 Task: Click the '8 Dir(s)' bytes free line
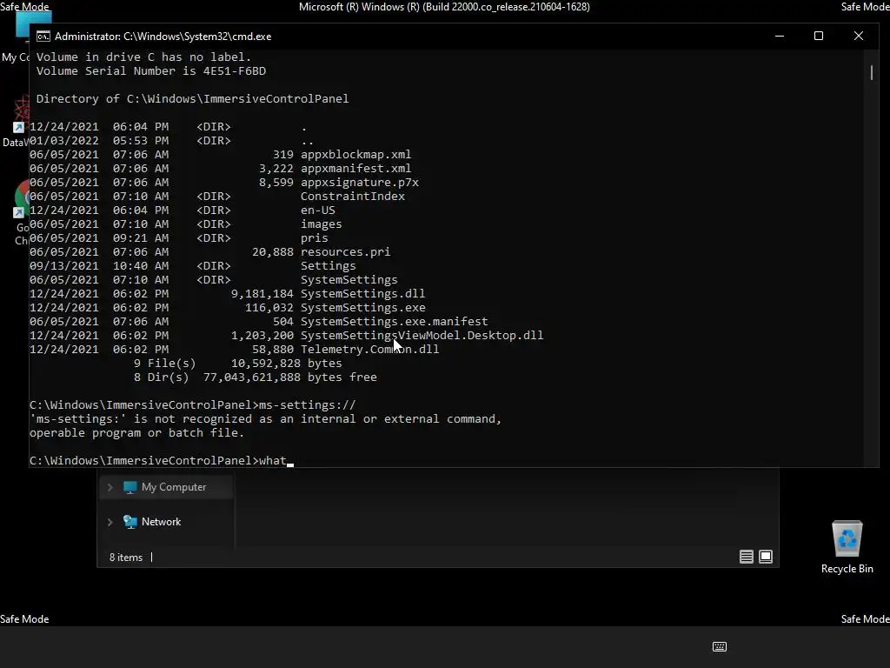coord(256,377)
